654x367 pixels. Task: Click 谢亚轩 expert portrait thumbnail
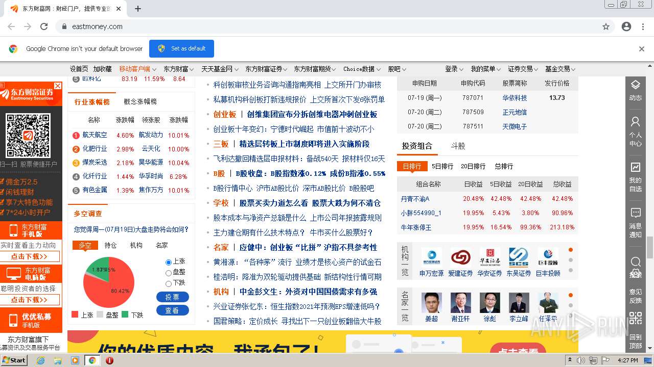(x=460, y=303)
